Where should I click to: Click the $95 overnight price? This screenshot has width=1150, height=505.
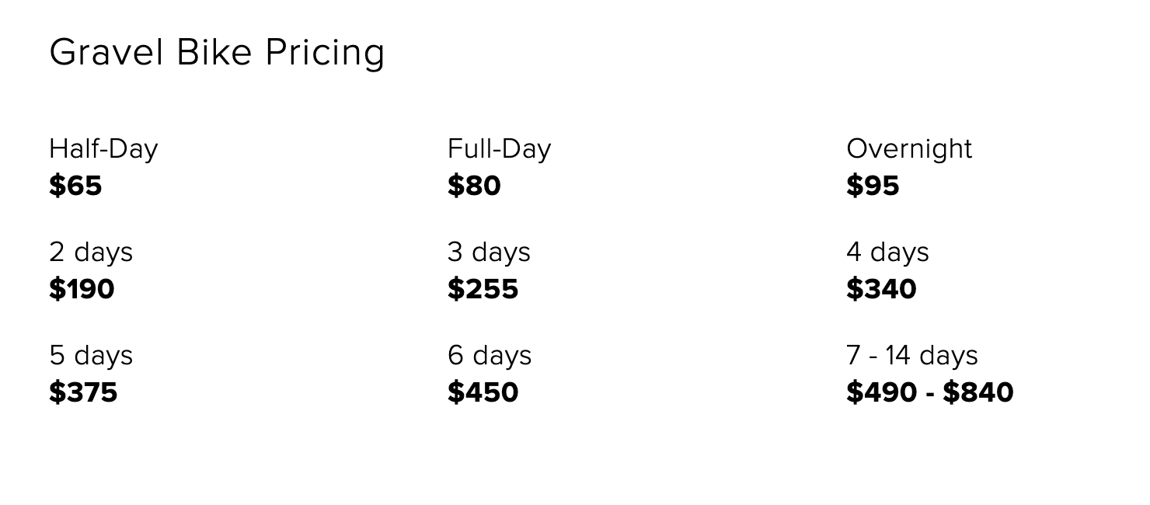click(873, 186)
